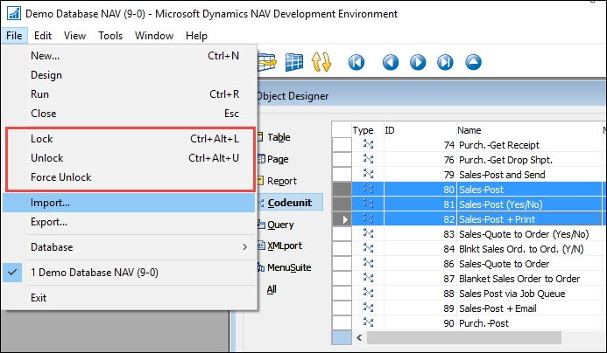The width and height of the screenshot is (607, 353).
Task: Select the "Sales-Post + Email" name cell
Action: tap(529, 308)
